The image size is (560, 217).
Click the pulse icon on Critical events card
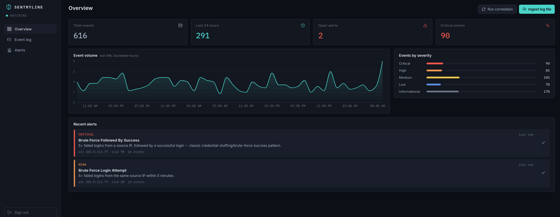pos(548,25)
